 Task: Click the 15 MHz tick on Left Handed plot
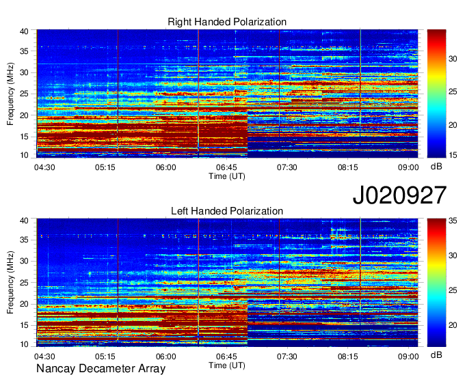point(24,326)
